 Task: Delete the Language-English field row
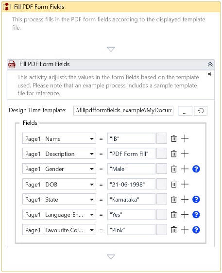(173, 215)
